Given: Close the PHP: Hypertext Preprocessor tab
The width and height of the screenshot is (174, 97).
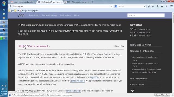Looking at the screenshot, I should [x=61, y=2].
